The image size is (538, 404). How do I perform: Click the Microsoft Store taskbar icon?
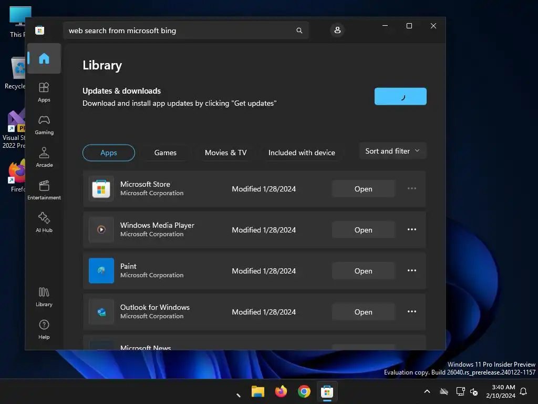click(327, 391)
